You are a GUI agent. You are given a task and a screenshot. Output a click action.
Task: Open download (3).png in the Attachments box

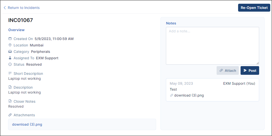(27, 124)
